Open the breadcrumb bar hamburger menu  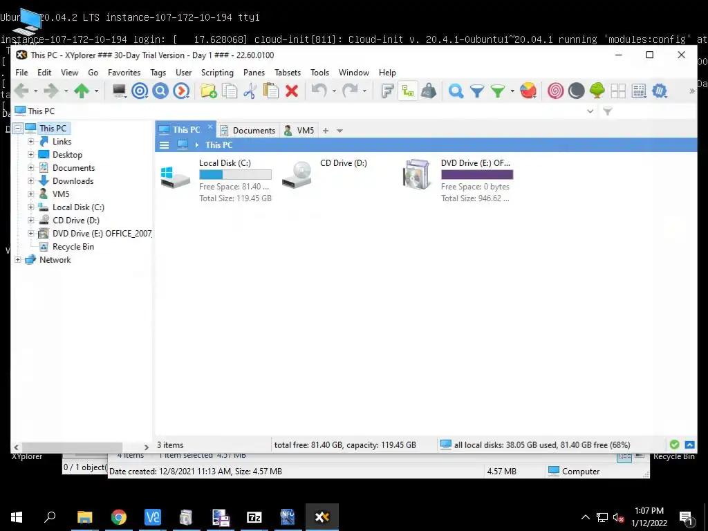pos(165,145)
